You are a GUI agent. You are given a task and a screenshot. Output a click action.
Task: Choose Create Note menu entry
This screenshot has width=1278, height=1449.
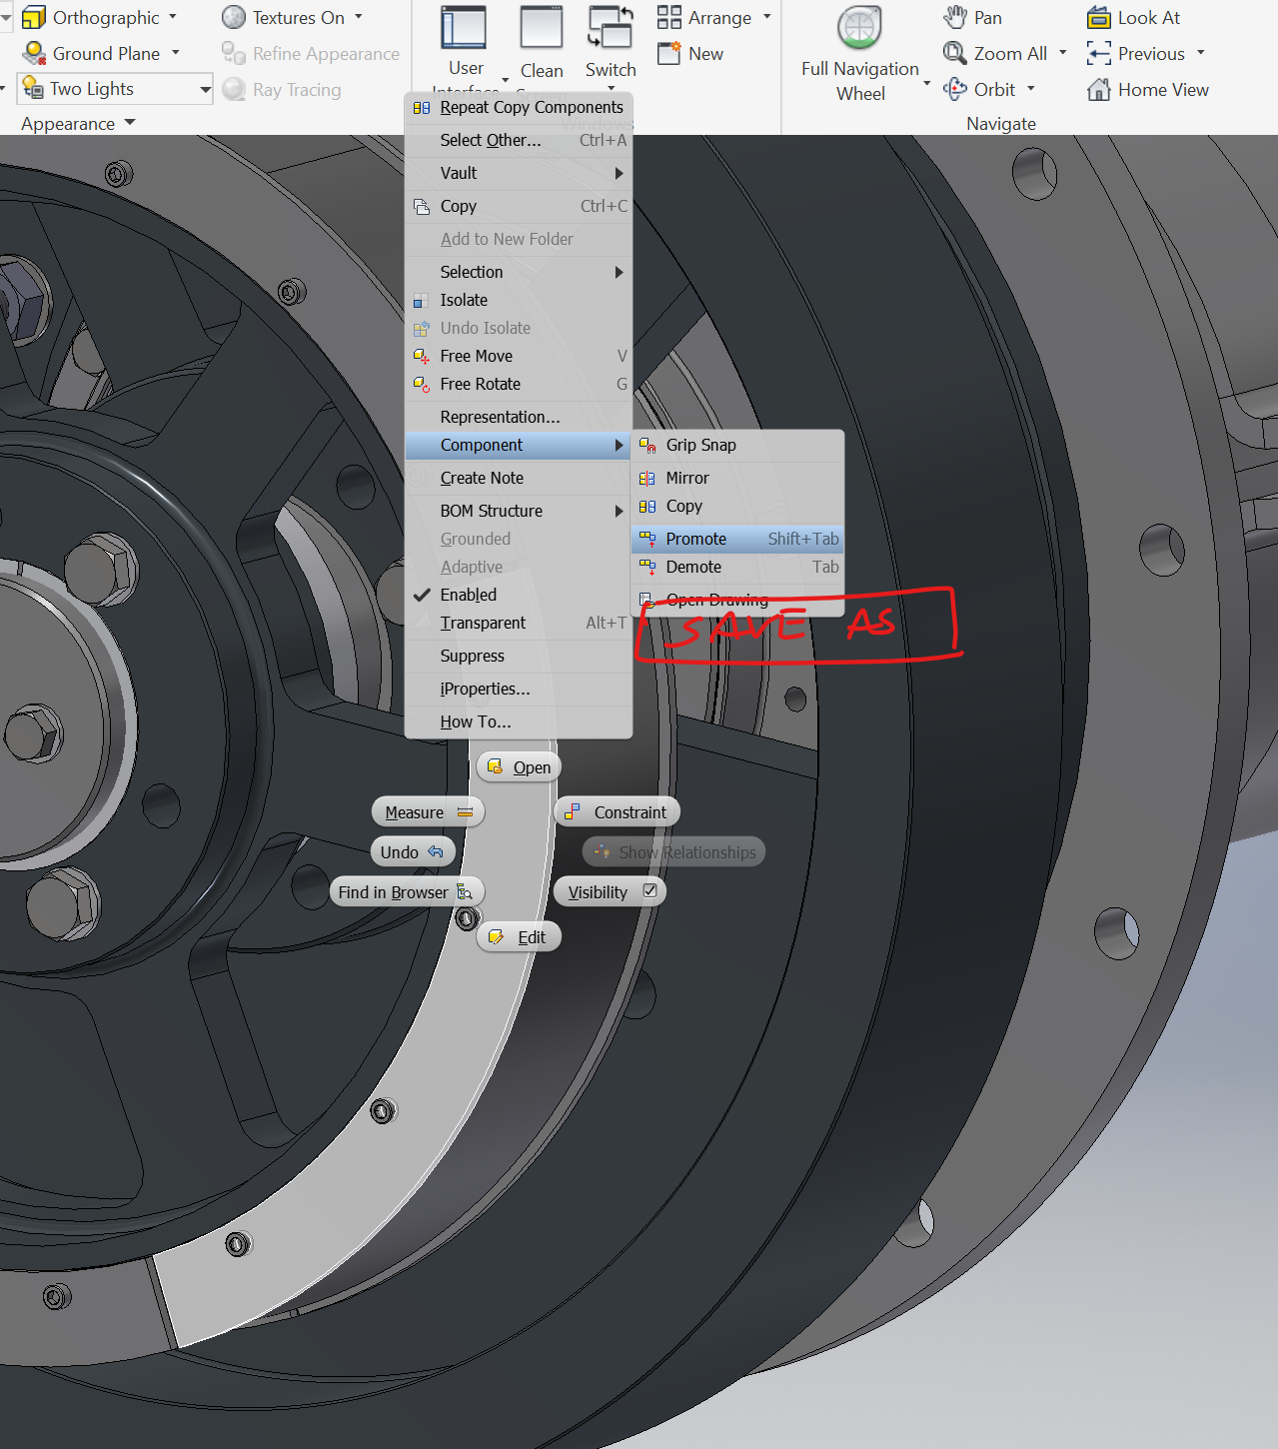pos(519,478)
